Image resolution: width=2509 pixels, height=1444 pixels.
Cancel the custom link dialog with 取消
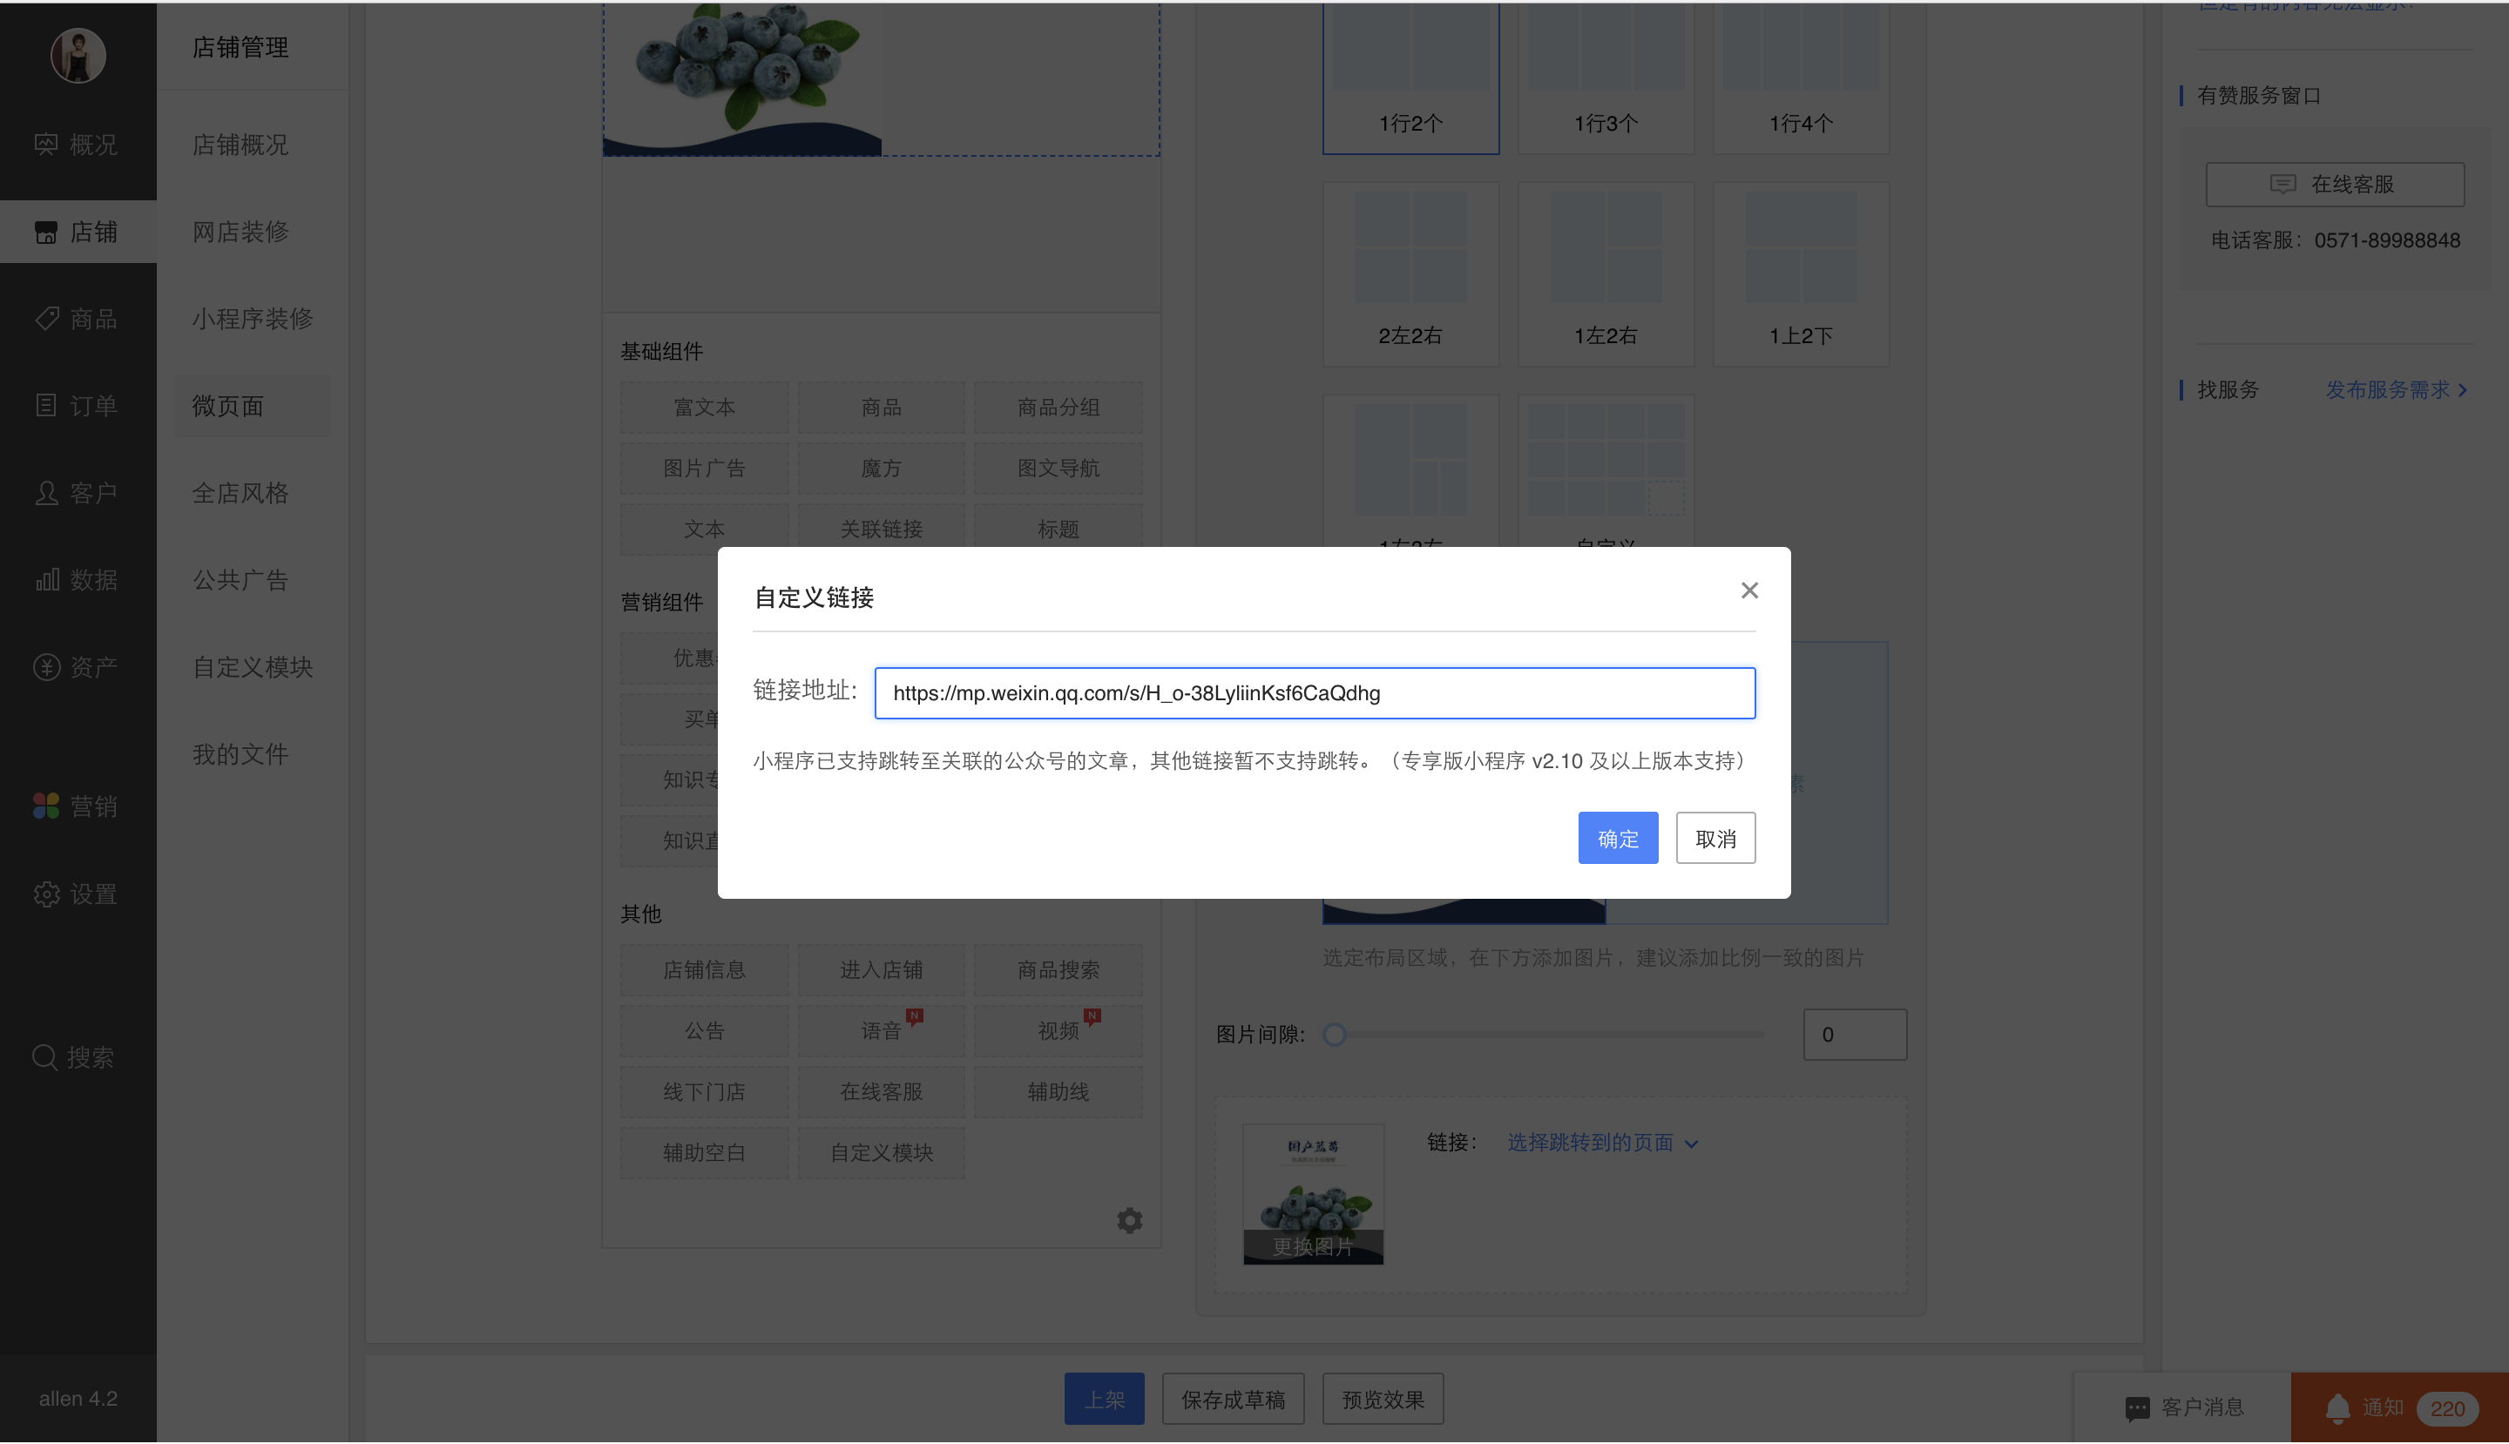point(1715,838)
